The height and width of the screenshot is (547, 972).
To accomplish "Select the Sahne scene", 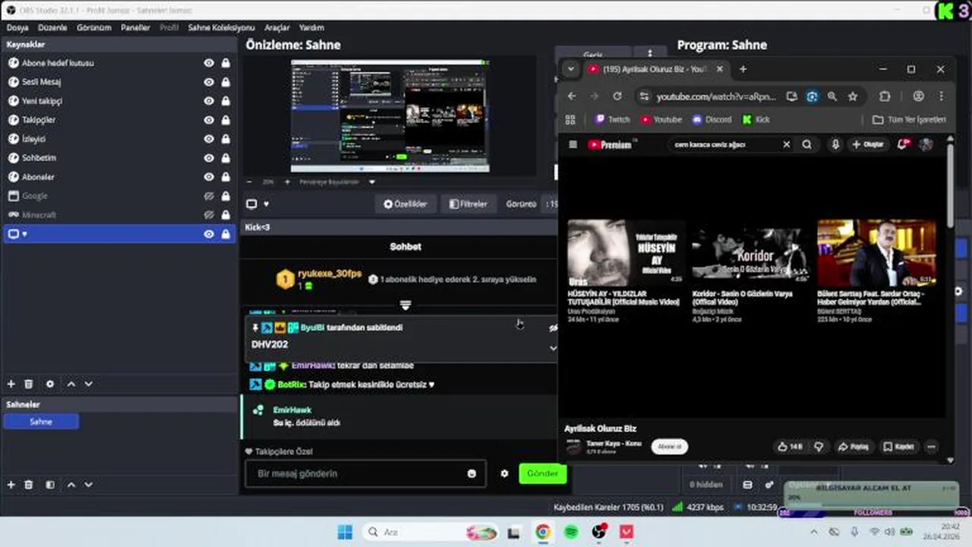I will click(x=41, y=422).
